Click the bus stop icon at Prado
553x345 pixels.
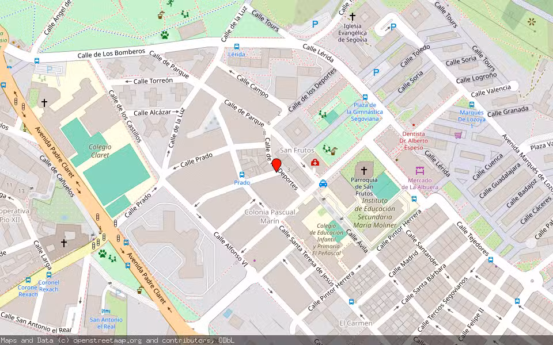click(x=241, y=175)
